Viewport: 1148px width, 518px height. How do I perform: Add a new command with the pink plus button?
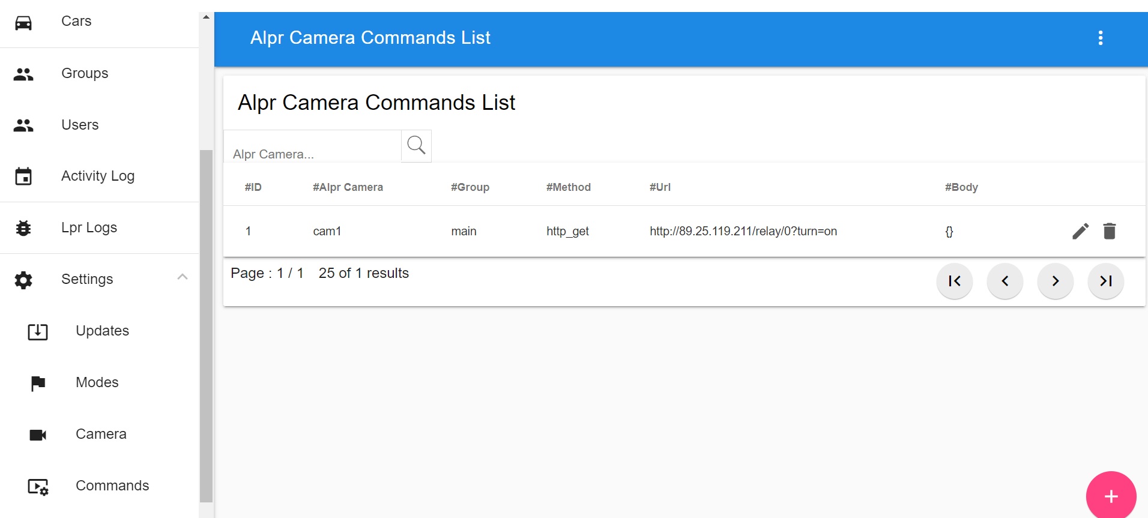[1111, 496]
